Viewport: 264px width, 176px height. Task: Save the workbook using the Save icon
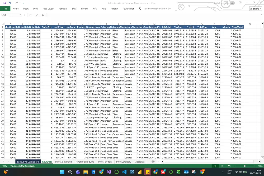pyautogui.click(x=4, y=3)
